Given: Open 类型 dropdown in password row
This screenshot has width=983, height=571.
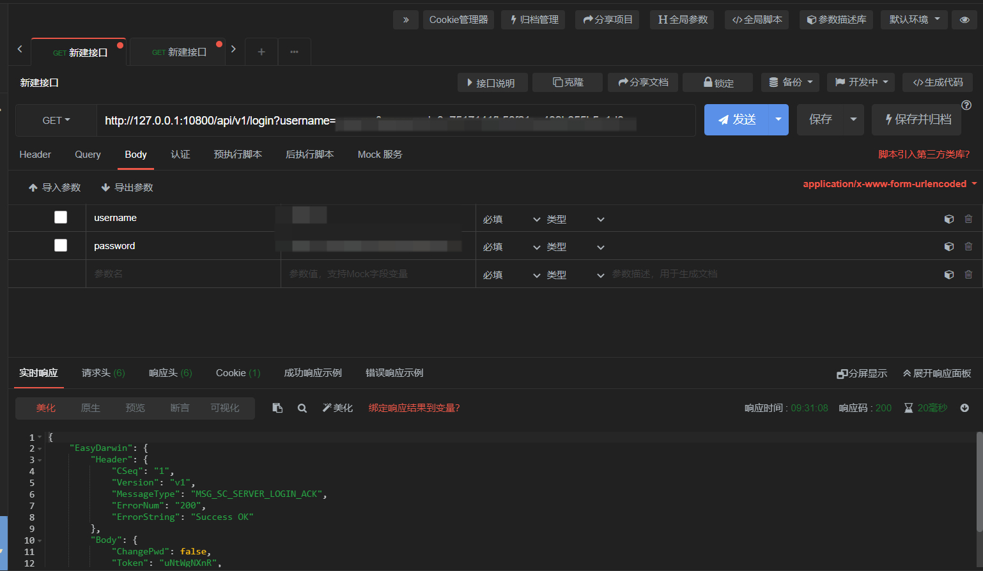Looking at the screenshot, I should click(x=575, y=247).
